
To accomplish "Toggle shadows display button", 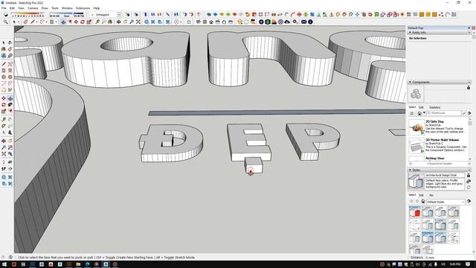I will coord(6,15).
